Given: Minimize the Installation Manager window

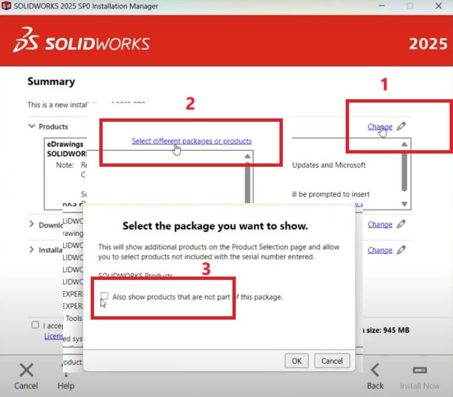Looking at the screenshot, I should [x=381, y=6].
